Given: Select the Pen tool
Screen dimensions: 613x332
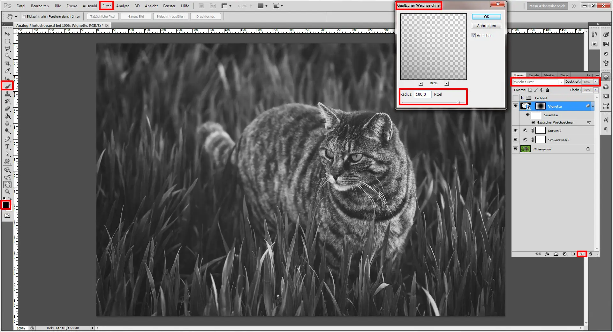Looking at the screenshot, I should coord(7,139).
